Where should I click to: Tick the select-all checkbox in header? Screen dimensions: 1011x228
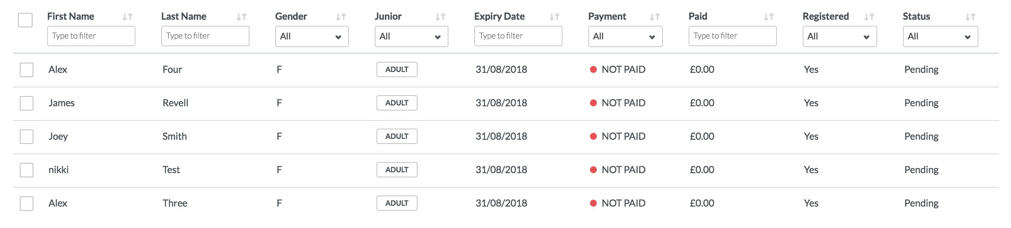(25, 20)
